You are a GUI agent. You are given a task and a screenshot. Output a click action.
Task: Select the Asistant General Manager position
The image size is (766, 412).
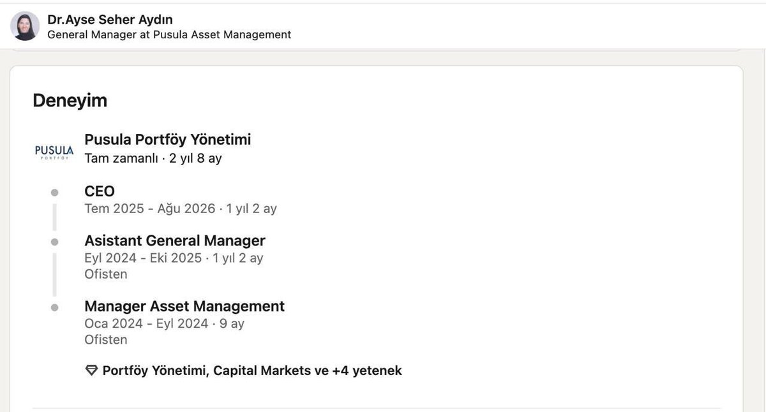(175, 241)
